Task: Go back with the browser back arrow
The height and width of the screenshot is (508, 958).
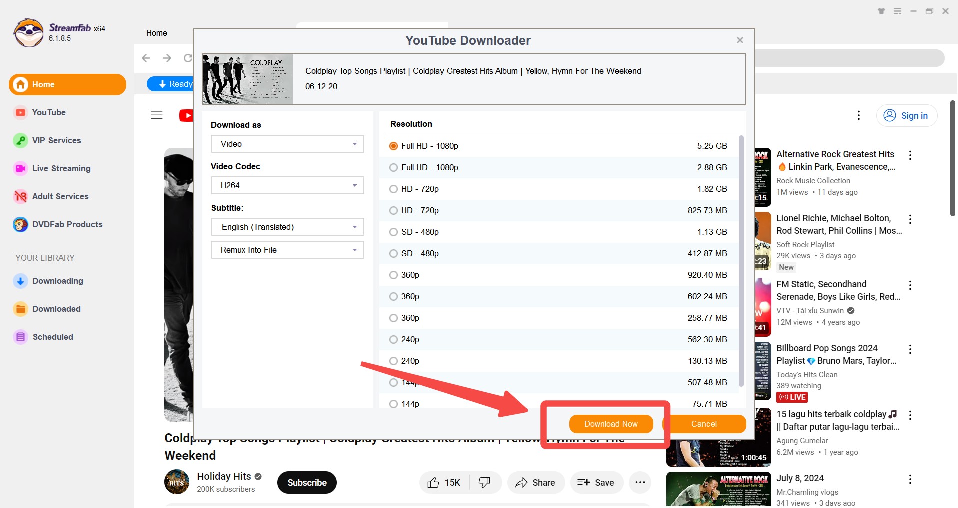Action: pos(146,58)
